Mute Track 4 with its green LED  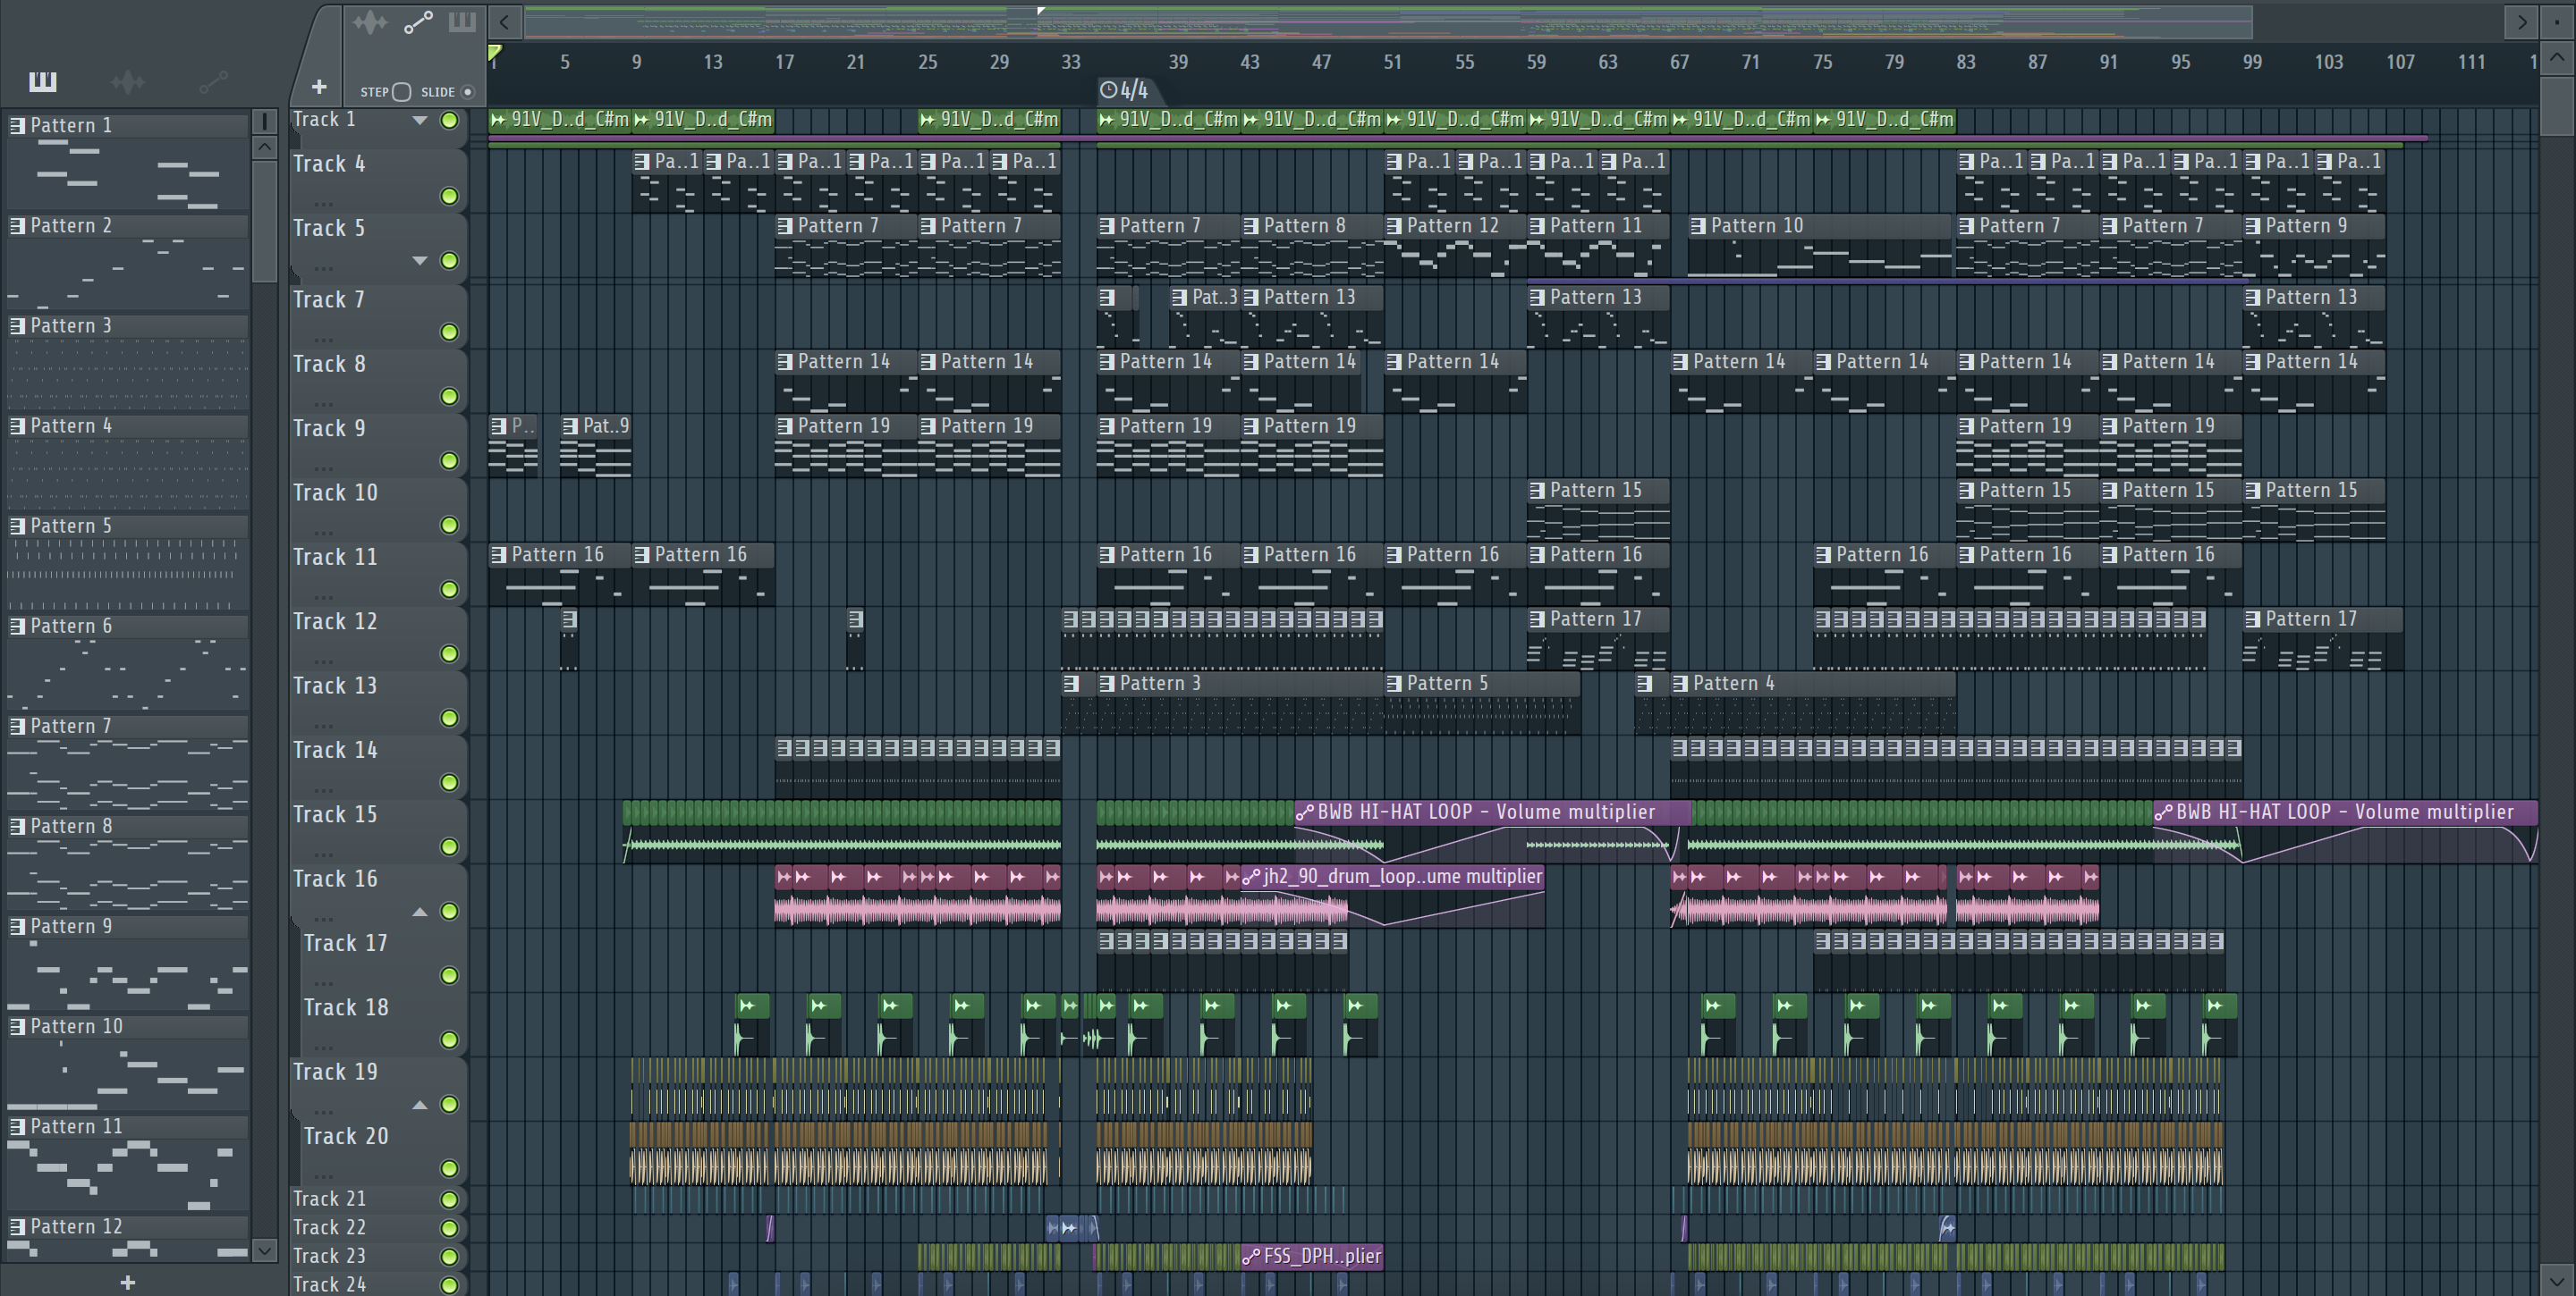[x=449, y=196]
